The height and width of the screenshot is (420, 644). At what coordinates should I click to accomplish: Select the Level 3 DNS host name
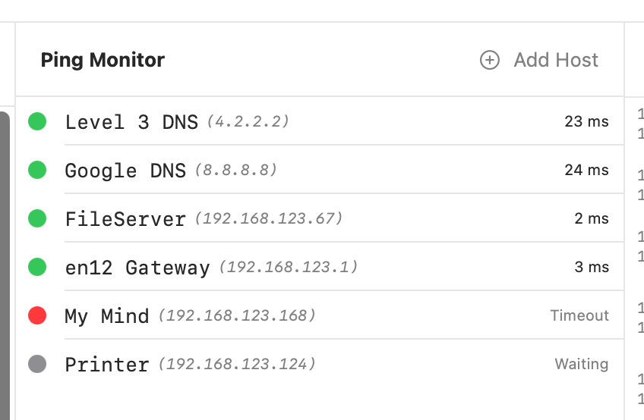131,122
